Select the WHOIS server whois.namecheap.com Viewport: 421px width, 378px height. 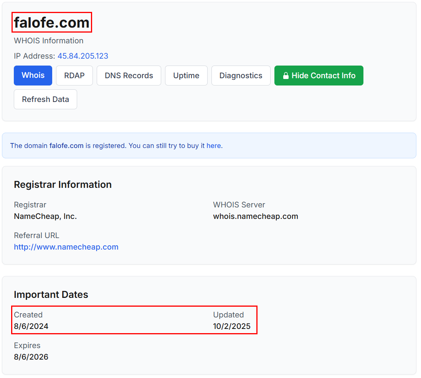tap(256, 216)
